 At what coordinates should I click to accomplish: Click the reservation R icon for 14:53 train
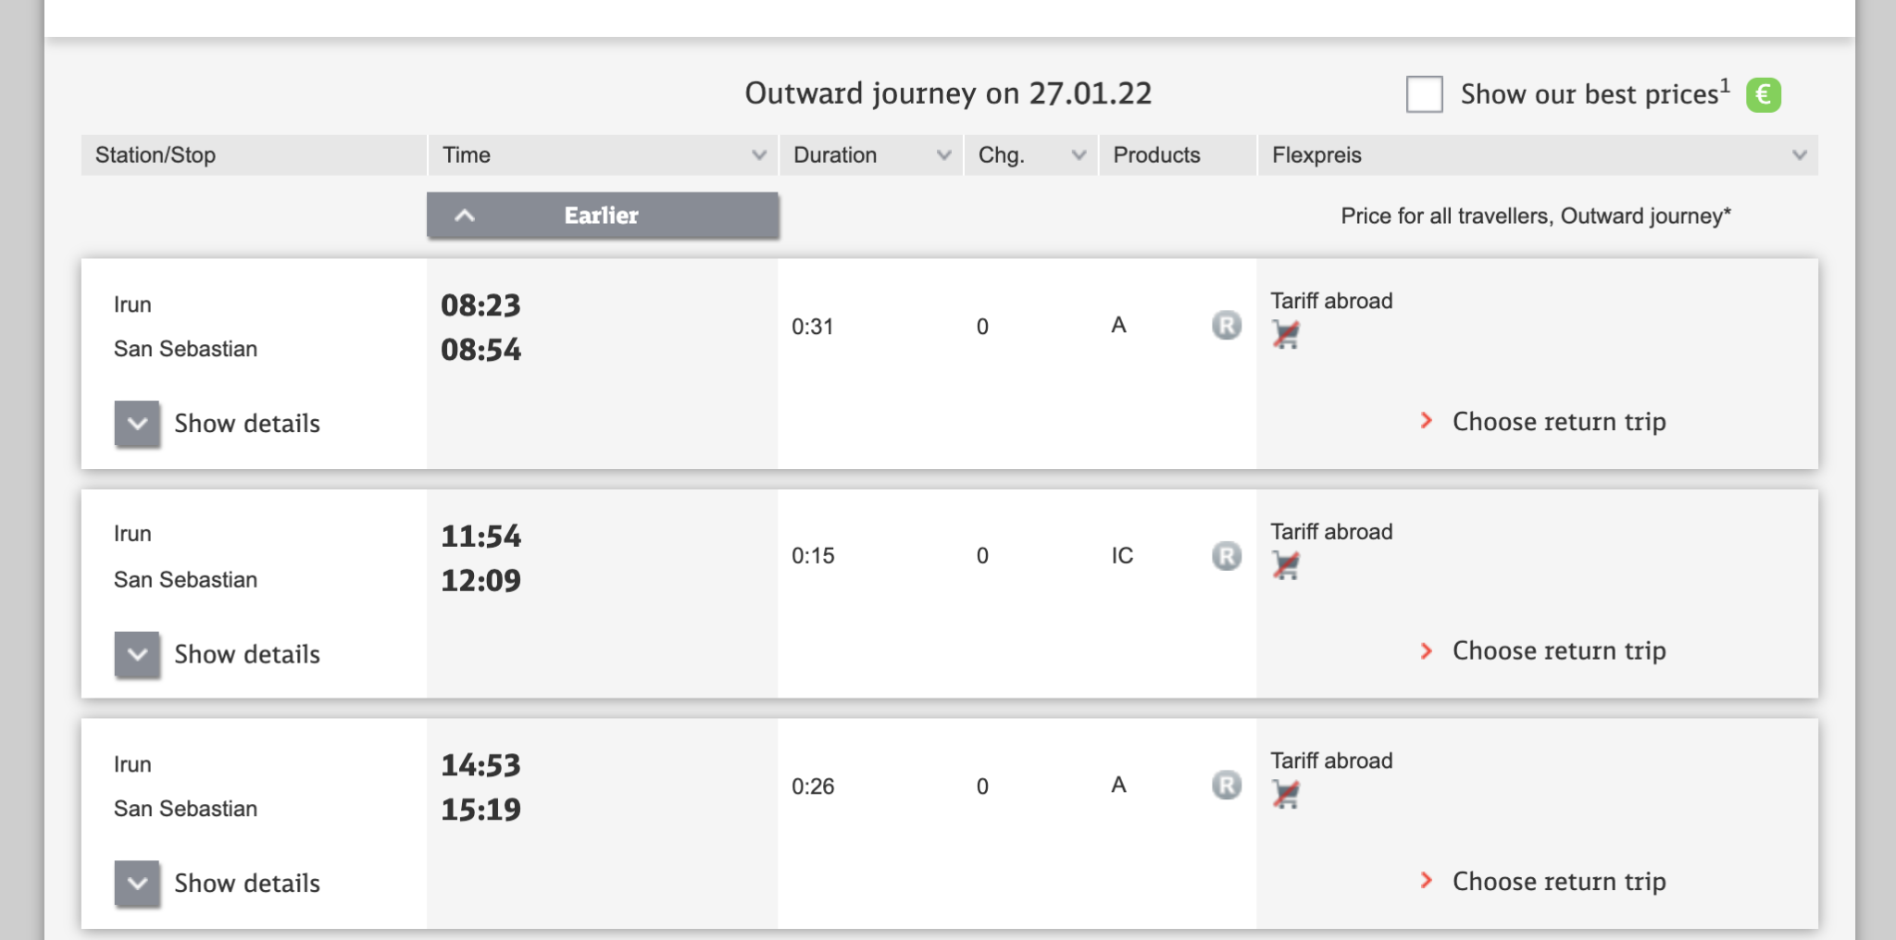point(1227,785)
